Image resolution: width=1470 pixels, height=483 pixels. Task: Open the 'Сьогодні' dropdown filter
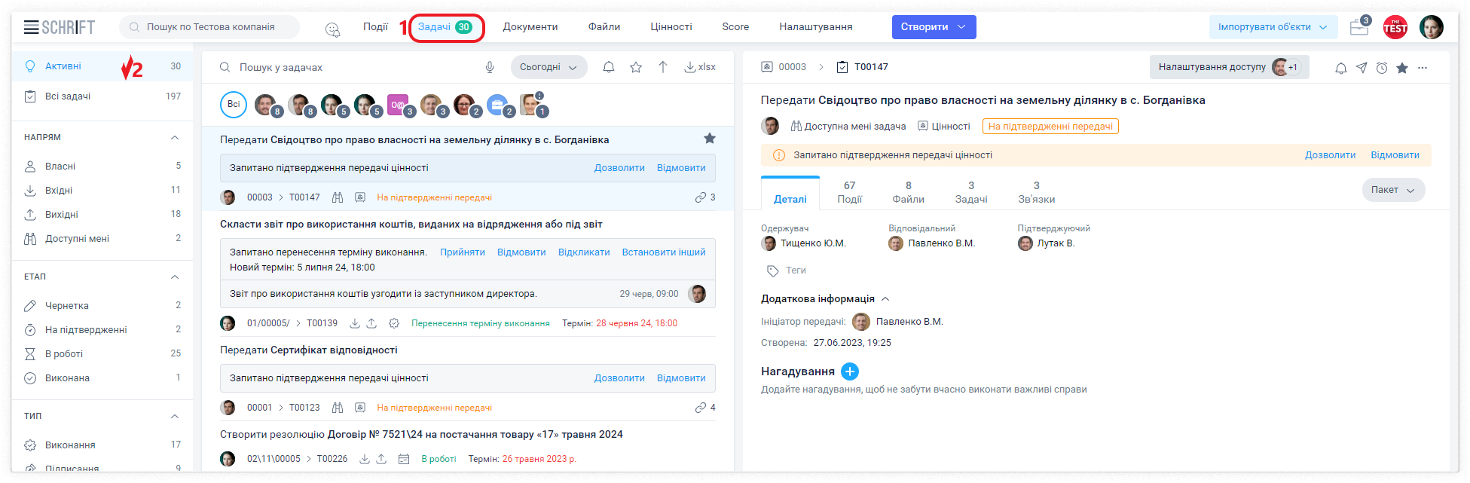click(549, 67)
